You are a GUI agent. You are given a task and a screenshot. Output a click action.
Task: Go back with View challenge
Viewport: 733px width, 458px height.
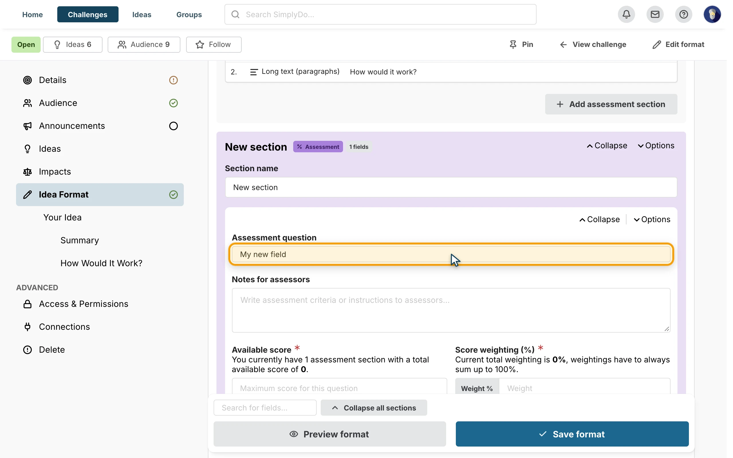click(592, 45)
